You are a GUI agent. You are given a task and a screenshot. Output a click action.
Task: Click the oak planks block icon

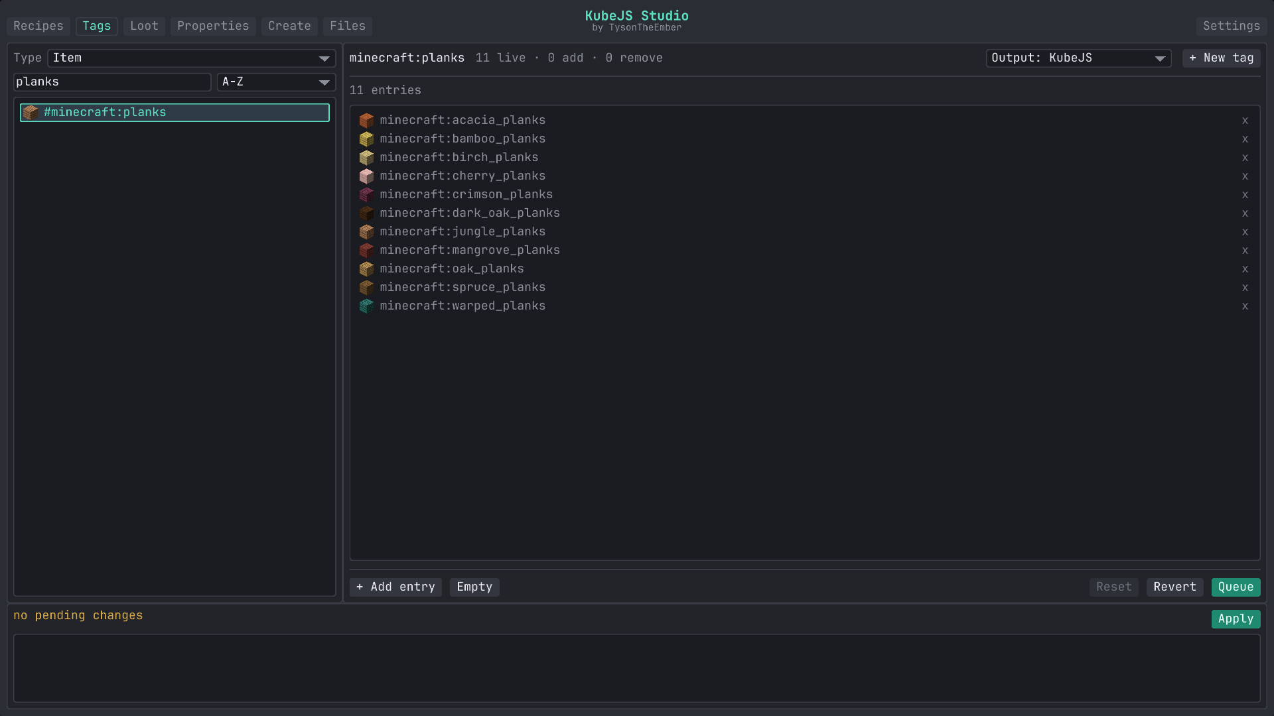[x=366, y=268]
